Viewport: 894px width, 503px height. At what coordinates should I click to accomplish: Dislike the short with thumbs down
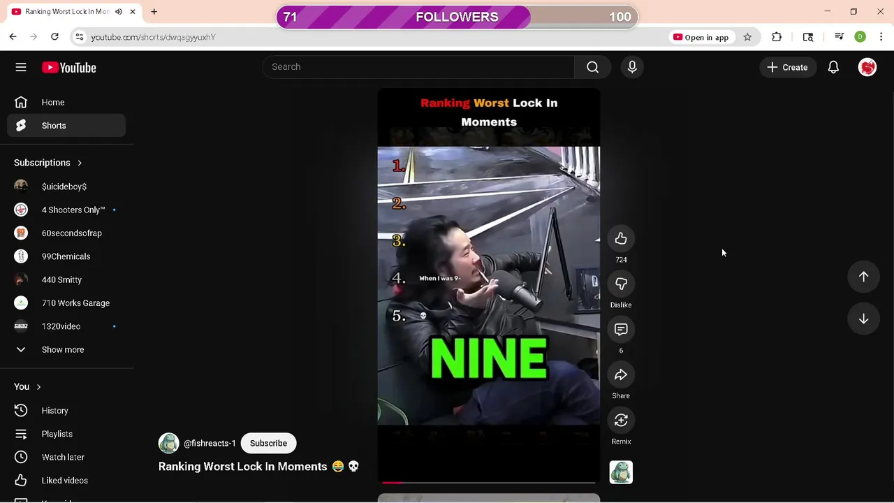pyautogui.click(x=621, y=284)
